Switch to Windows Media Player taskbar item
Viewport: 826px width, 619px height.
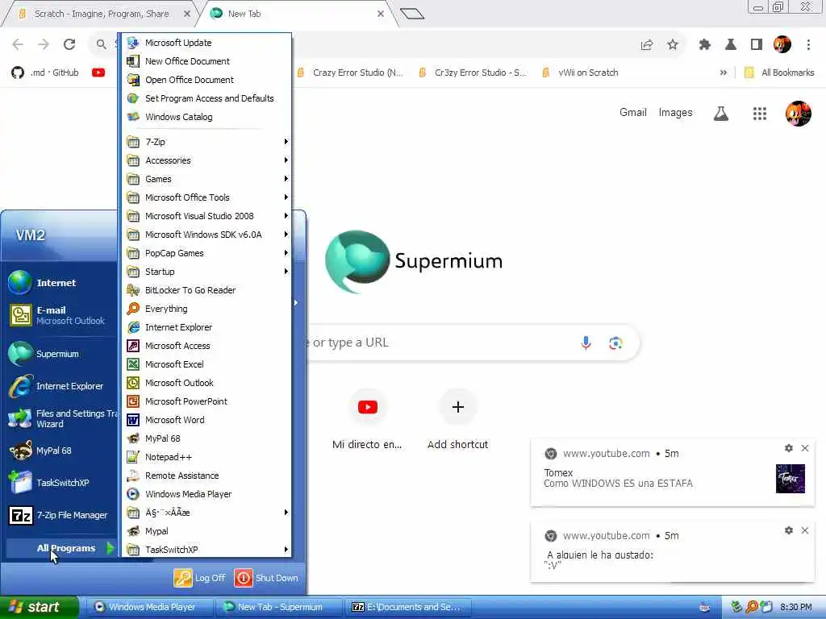[150, 607]
